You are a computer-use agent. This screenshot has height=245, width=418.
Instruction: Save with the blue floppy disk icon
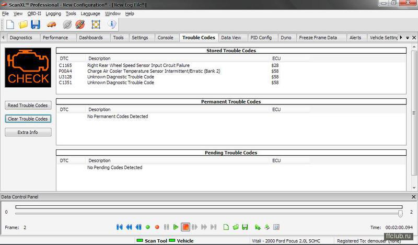click(x=36, y=25)
